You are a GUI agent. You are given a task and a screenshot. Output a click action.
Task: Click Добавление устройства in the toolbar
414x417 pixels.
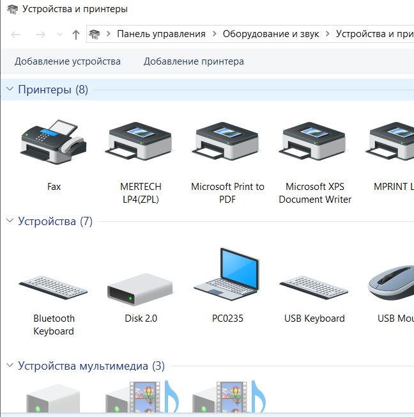68,61
